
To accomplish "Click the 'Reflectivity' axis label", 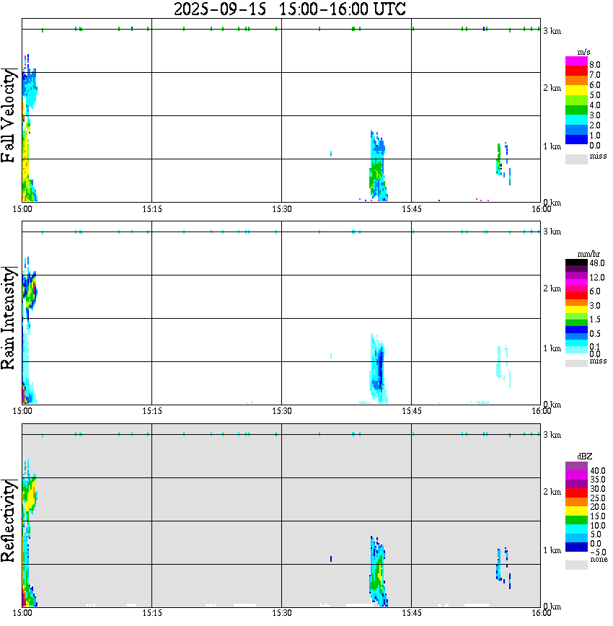I will point(8,521).
